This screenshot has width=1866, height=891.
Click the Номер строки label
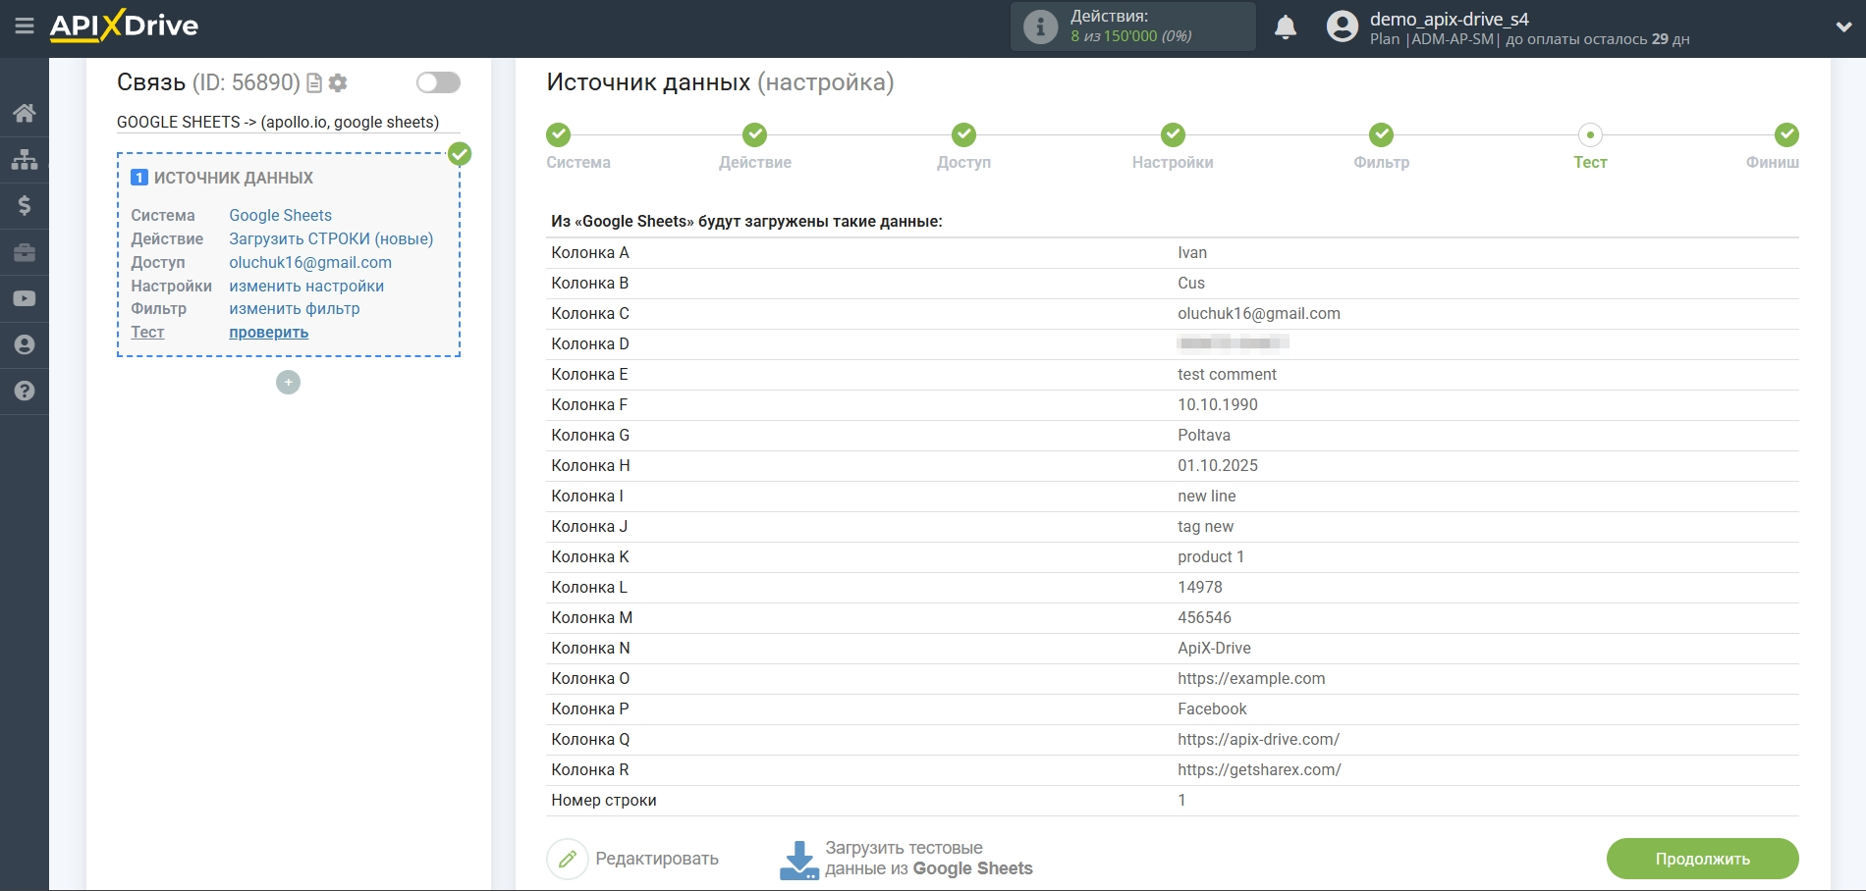click(604, 800)
